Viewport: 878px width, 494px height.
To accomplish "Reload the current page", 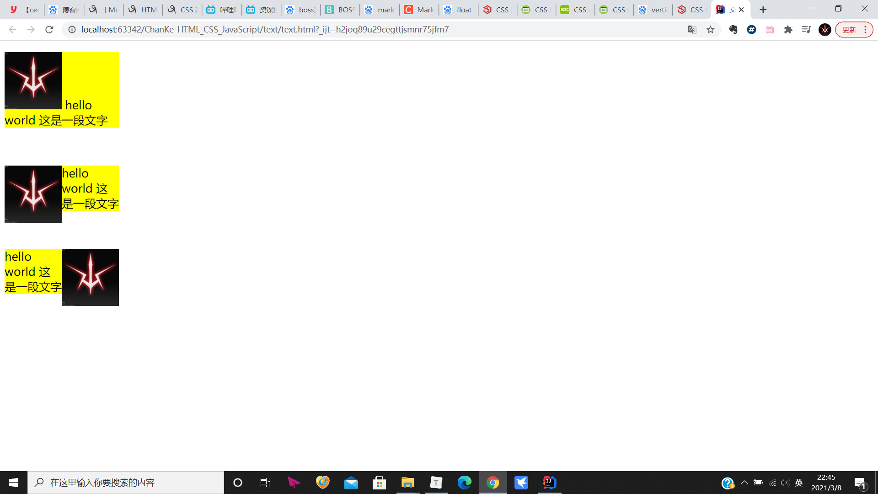I will pos(49,30).
